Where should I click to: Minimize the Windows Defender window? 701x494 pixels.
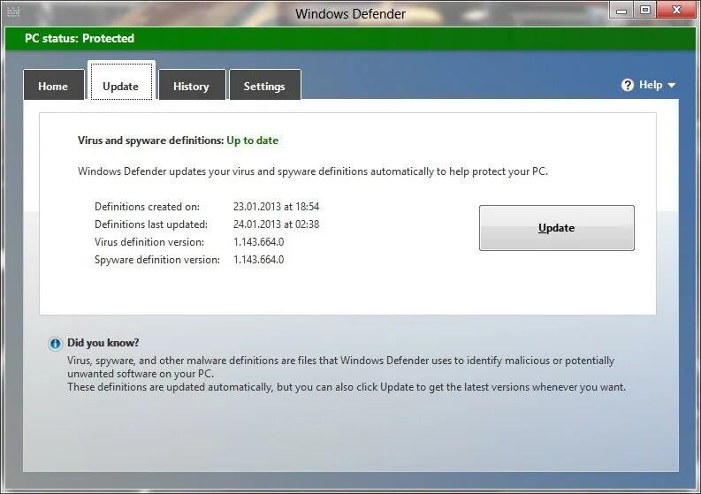(x=621, y=10)
